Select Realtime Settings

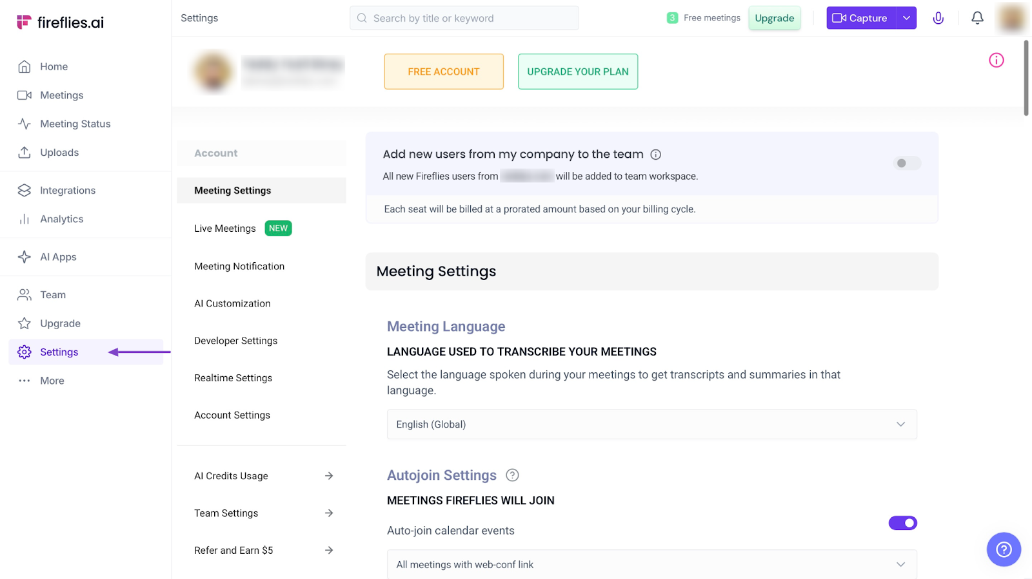point(233,378)
